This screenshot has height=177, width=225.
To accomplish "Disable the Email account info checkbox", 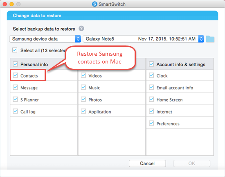I will coord(151,87).
